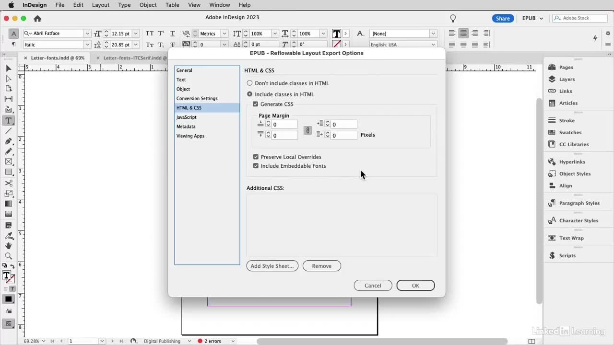
Task: Select the Scissors tool
Action: pos(8,183)
